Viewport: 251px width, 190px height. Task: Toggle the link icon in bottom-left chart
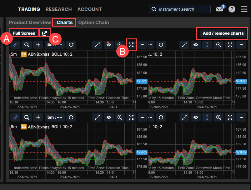[x=15, y=117]
